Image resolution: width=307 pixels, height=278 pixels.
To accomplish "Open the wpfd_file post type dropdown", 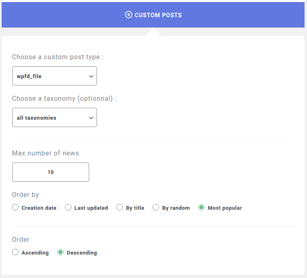I will click(x=55, y=76).
